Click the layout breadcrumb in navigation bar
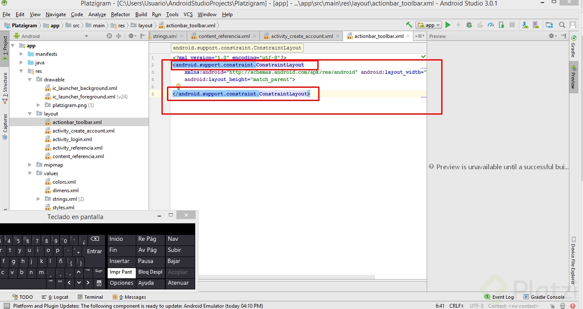 142,26
